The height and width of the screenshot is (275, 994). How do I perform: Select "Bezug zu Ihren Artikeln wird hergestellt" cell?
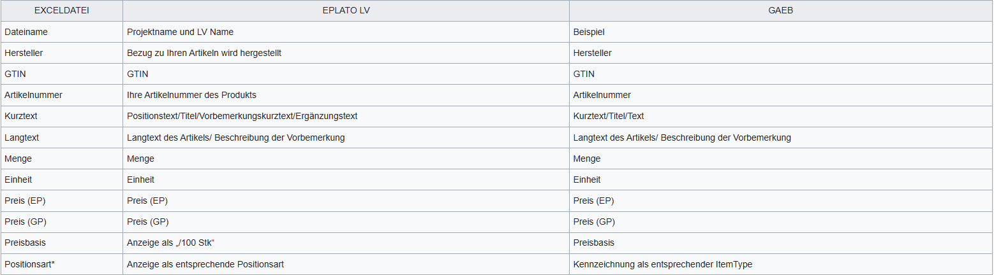(204, 53)
